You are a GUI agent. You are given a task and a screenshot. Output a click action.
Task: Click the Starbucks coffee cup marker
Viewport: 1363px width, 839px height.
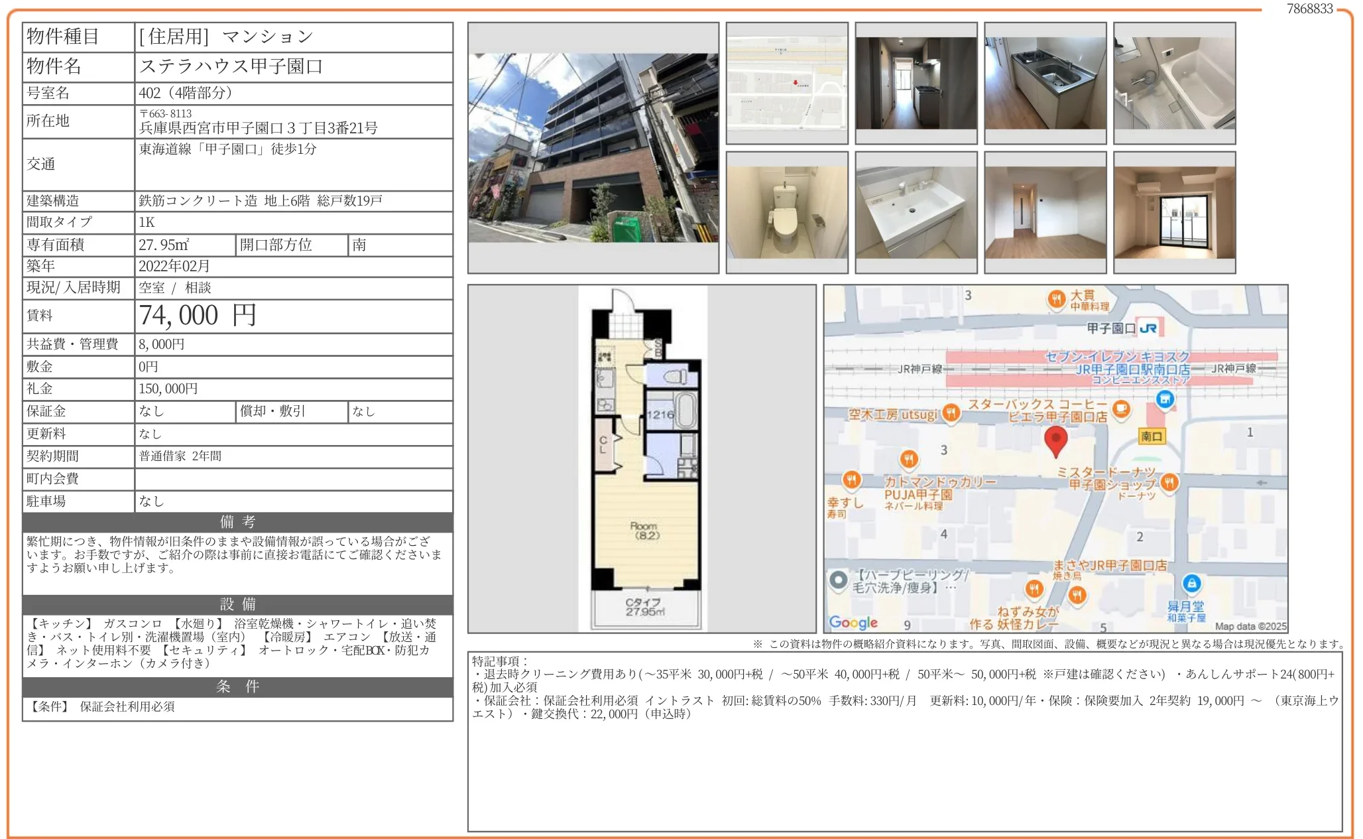pos(1121,408)
